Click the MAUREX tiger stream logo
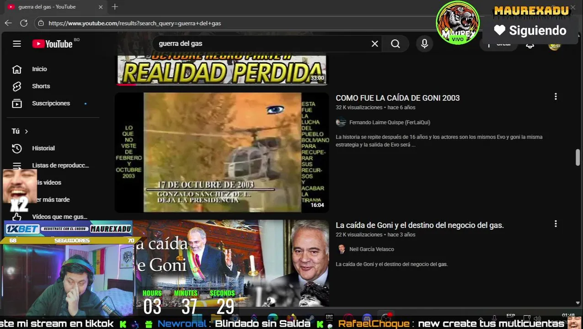Screen dimensions: 583x329 pos(457,22)
